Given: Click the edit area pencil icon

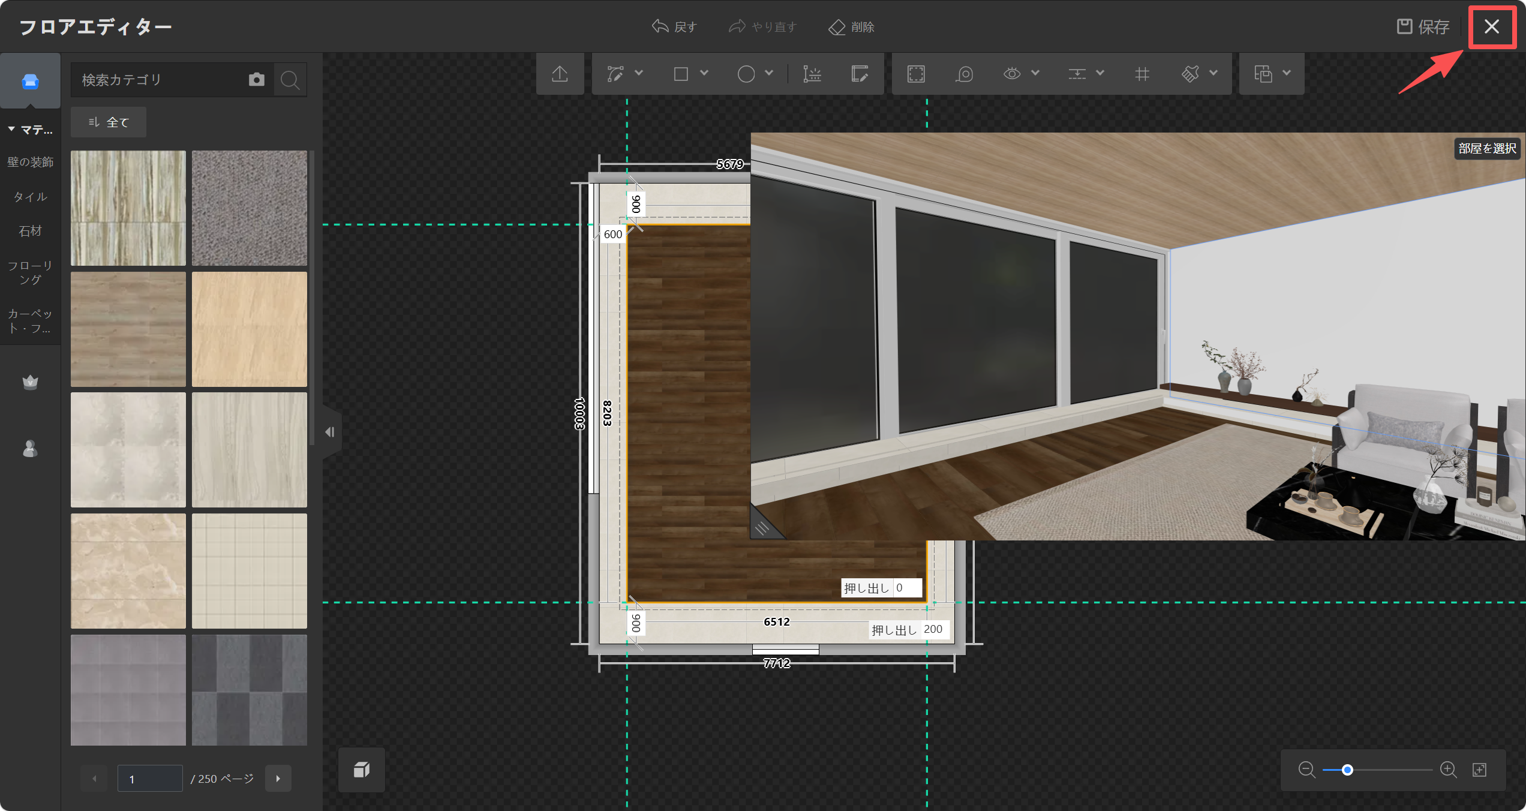Looking at the screenshot, I should pos(860,74).
